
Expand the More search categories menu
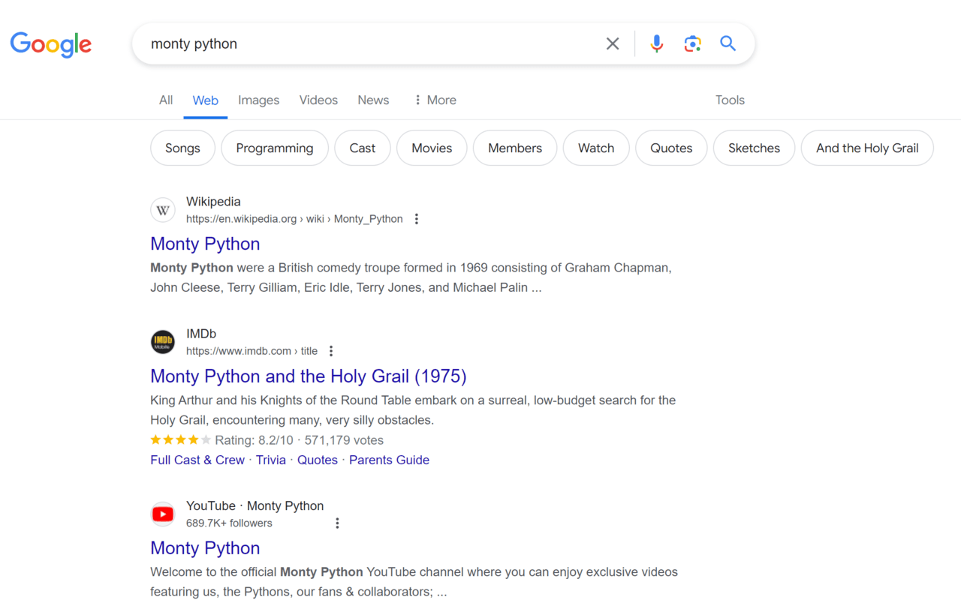click(434, 100)
